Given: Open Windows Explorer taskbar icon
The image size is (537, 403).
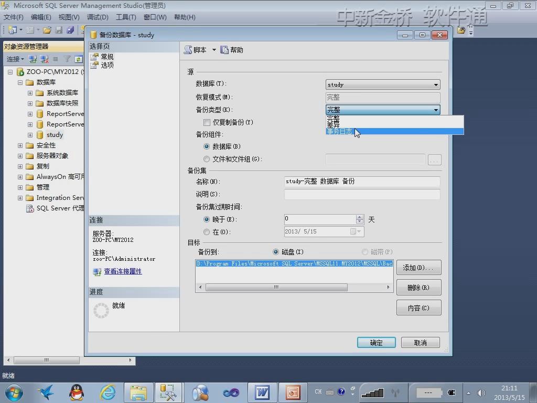Looking at the screenshot, I should click(x=138, y=393).
